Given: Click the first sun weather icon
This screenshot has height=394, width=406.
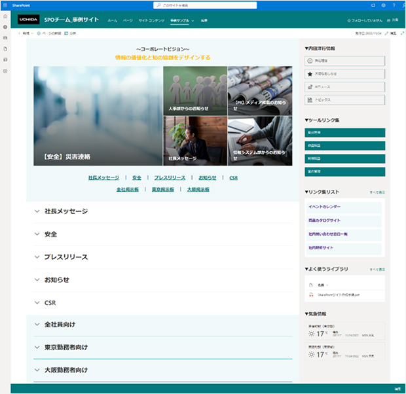Looking at the screenshot, I should pyautogui.click(x=311, y=334).
